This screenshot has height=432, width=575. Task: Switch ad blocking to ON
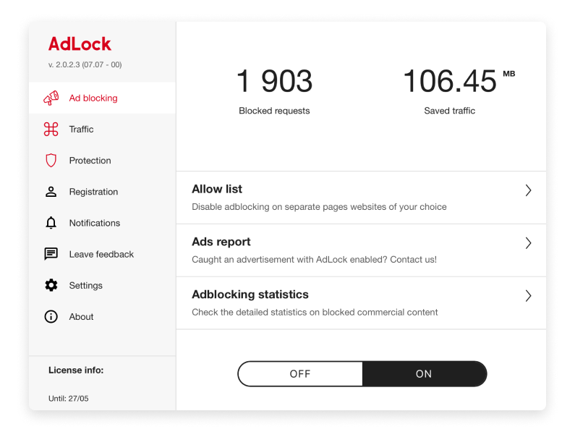(x=425, y=373)
